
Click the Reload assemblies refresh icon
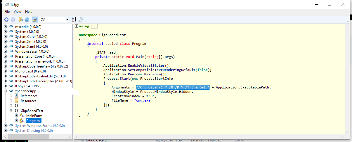click(x=27, y=19)
